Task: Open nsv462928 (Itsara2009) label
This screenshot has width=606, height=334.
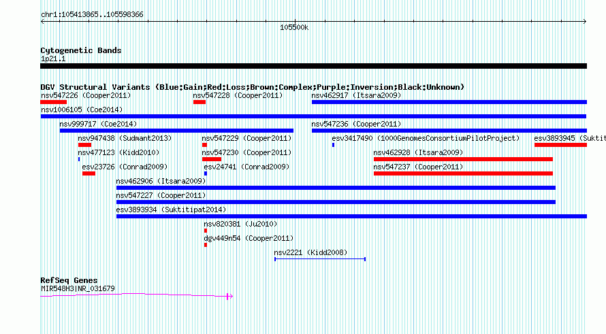Action: click(418, 152)
